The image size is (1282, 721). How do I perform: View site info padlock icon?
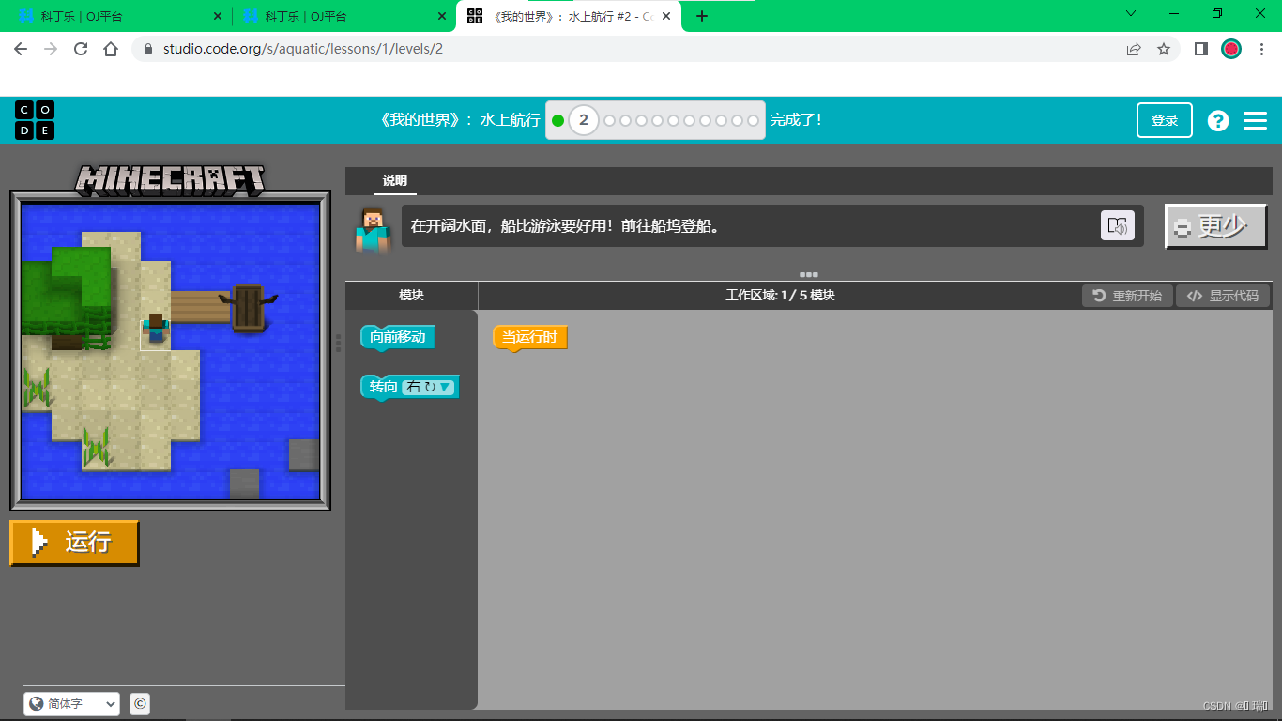147,49
